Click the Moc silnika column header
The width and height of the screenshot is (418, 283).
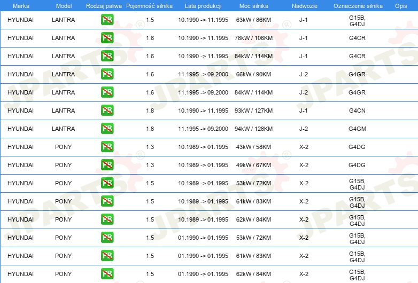[253, 6]
